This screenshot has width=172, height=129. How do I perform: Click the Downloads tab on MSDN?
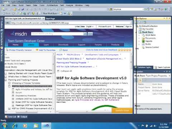63,45
